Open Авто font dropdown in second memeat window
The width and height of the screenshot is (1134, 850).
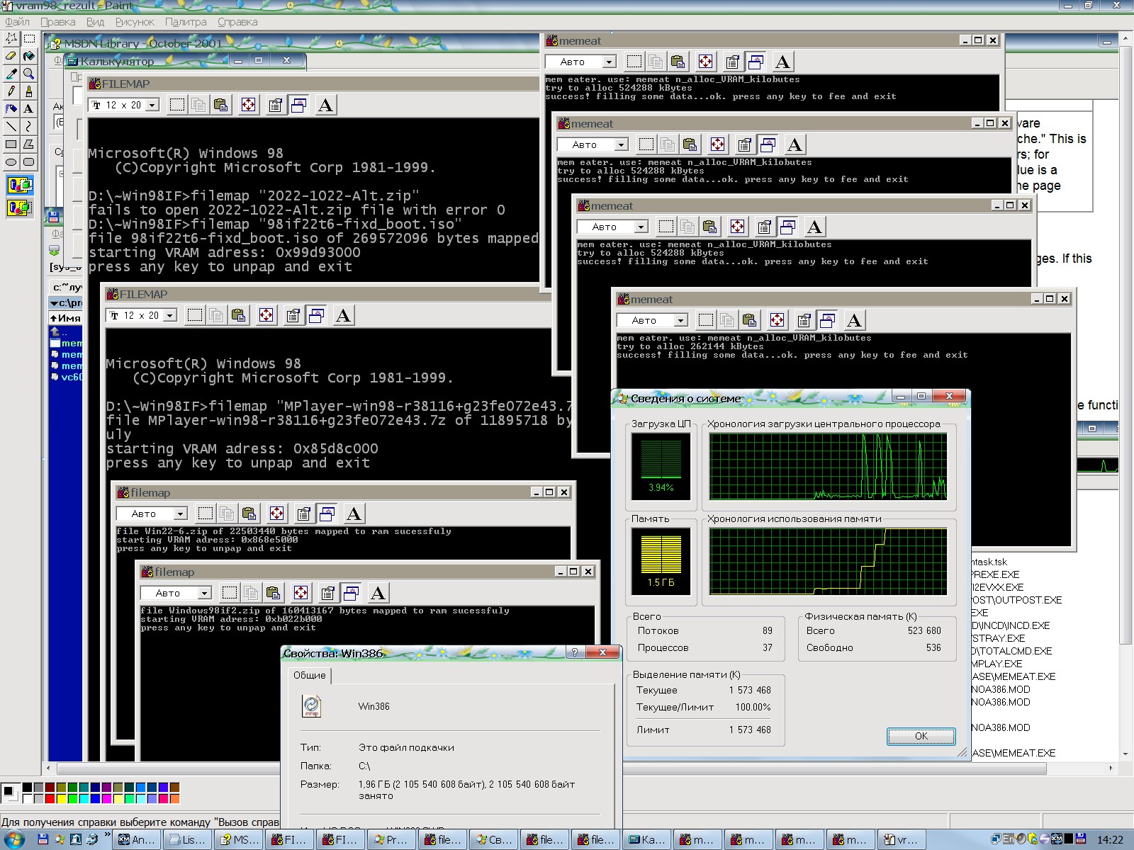pos(622,145)
